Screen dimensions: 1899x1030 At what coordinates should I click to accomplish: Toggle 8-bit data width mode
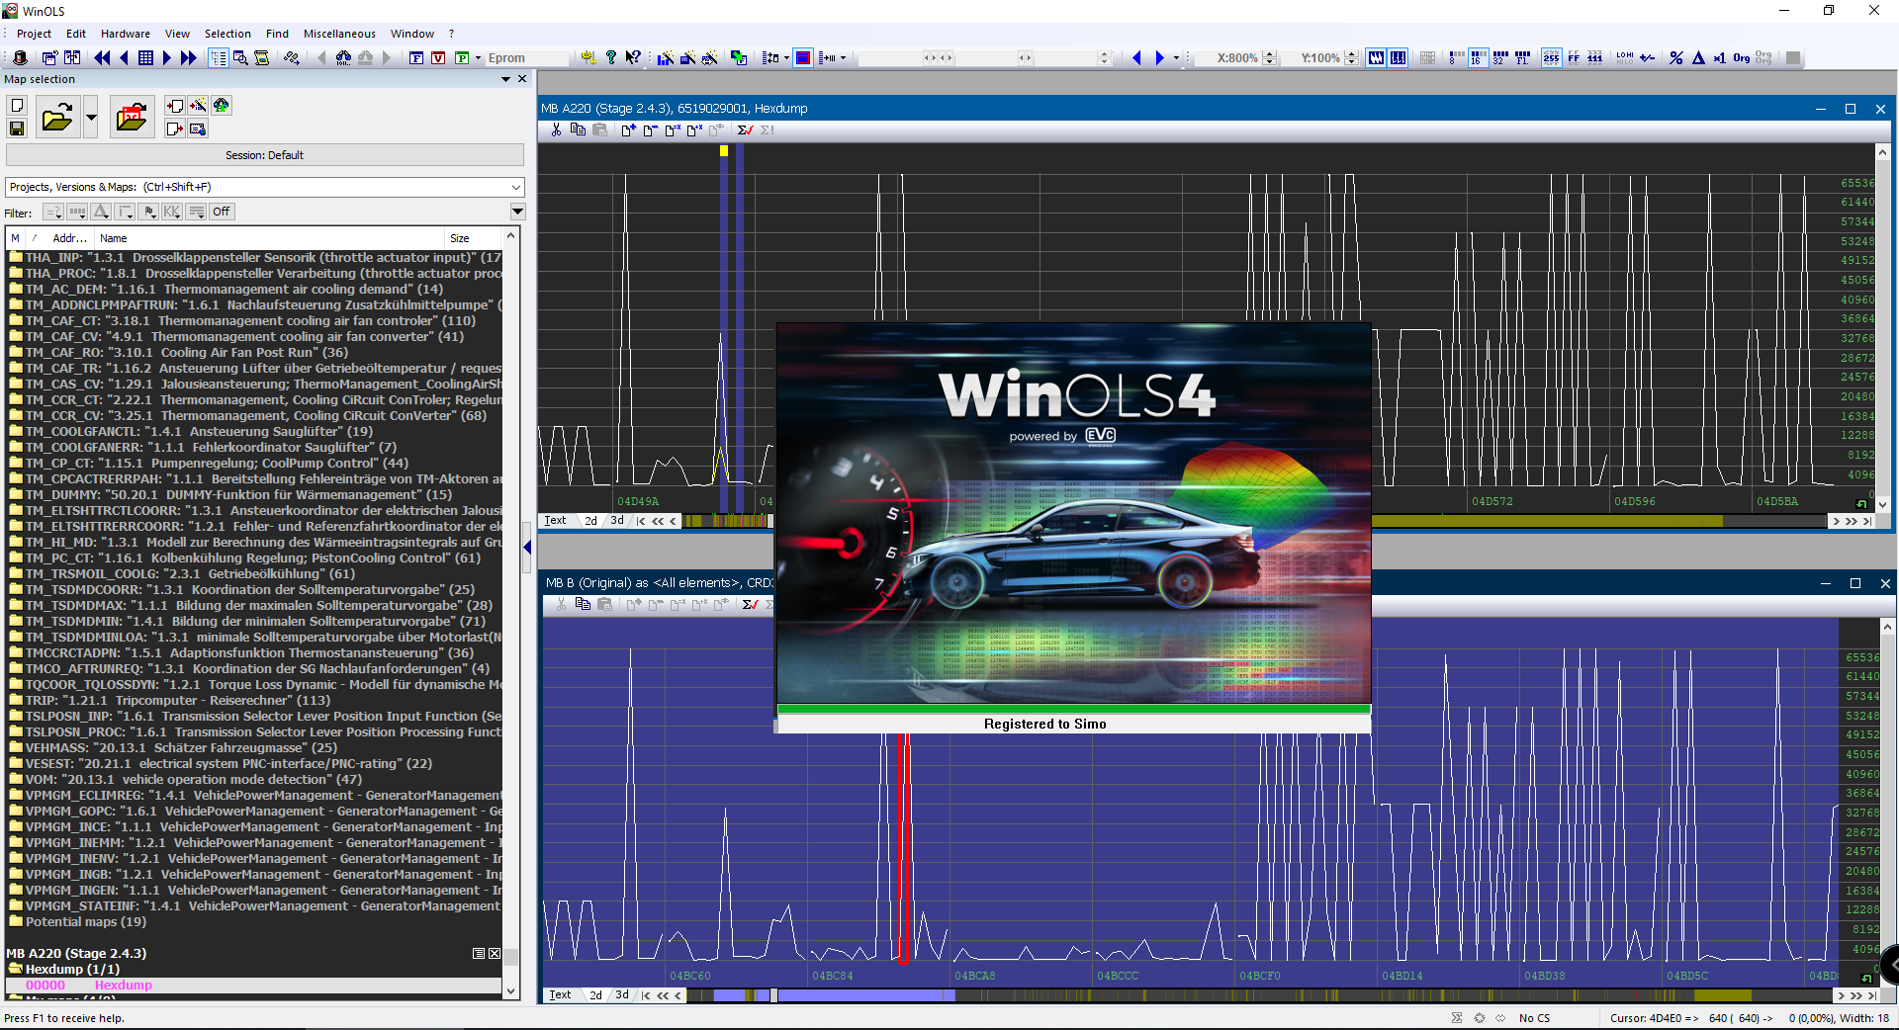(x=1456, y=58)
